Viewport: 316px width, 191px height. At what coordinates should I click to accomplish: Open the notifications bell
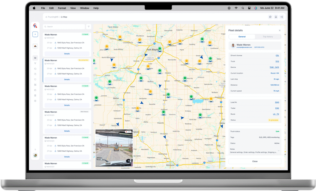pos(276,17)
